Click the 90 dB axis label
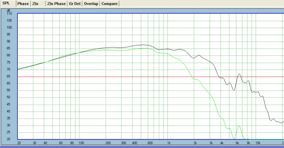 click(x=9, y=41)
